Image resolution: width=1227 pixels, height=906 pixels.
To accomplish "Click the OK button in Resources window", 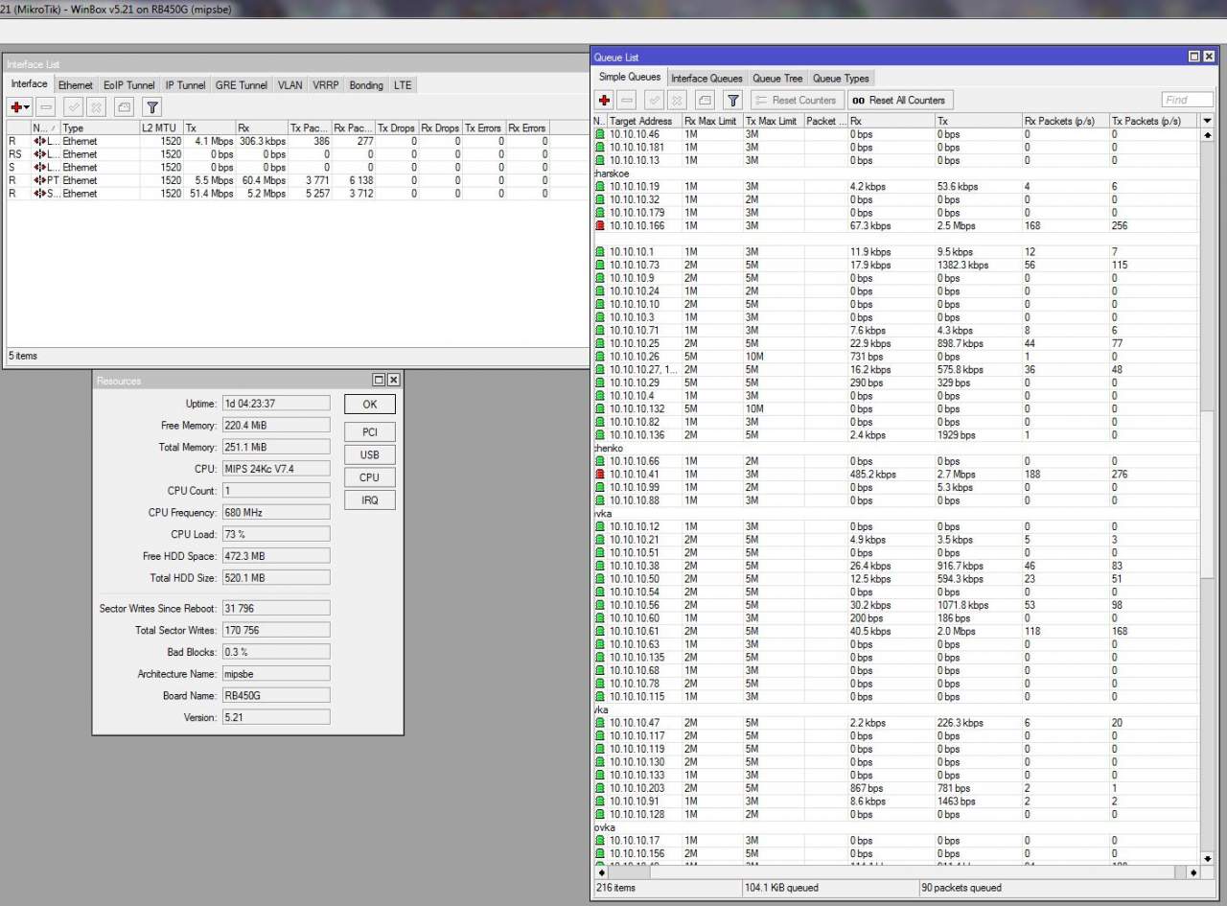I will pyautogui.click(x=369, y=405).
